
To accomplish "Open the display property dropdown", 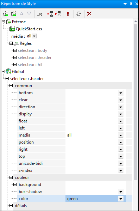I will coord(121,114).
